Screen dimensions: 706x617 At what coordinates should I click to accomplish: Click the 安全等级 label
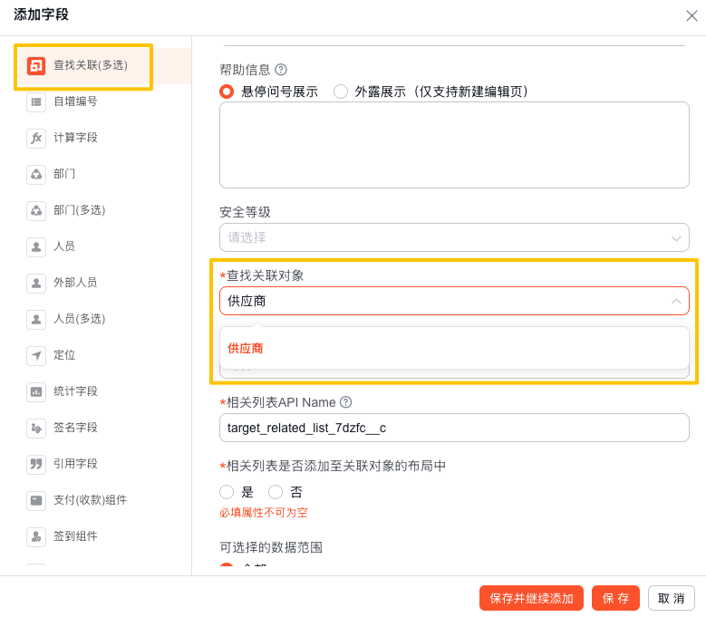pyautogui.click(x=245, y=212)
